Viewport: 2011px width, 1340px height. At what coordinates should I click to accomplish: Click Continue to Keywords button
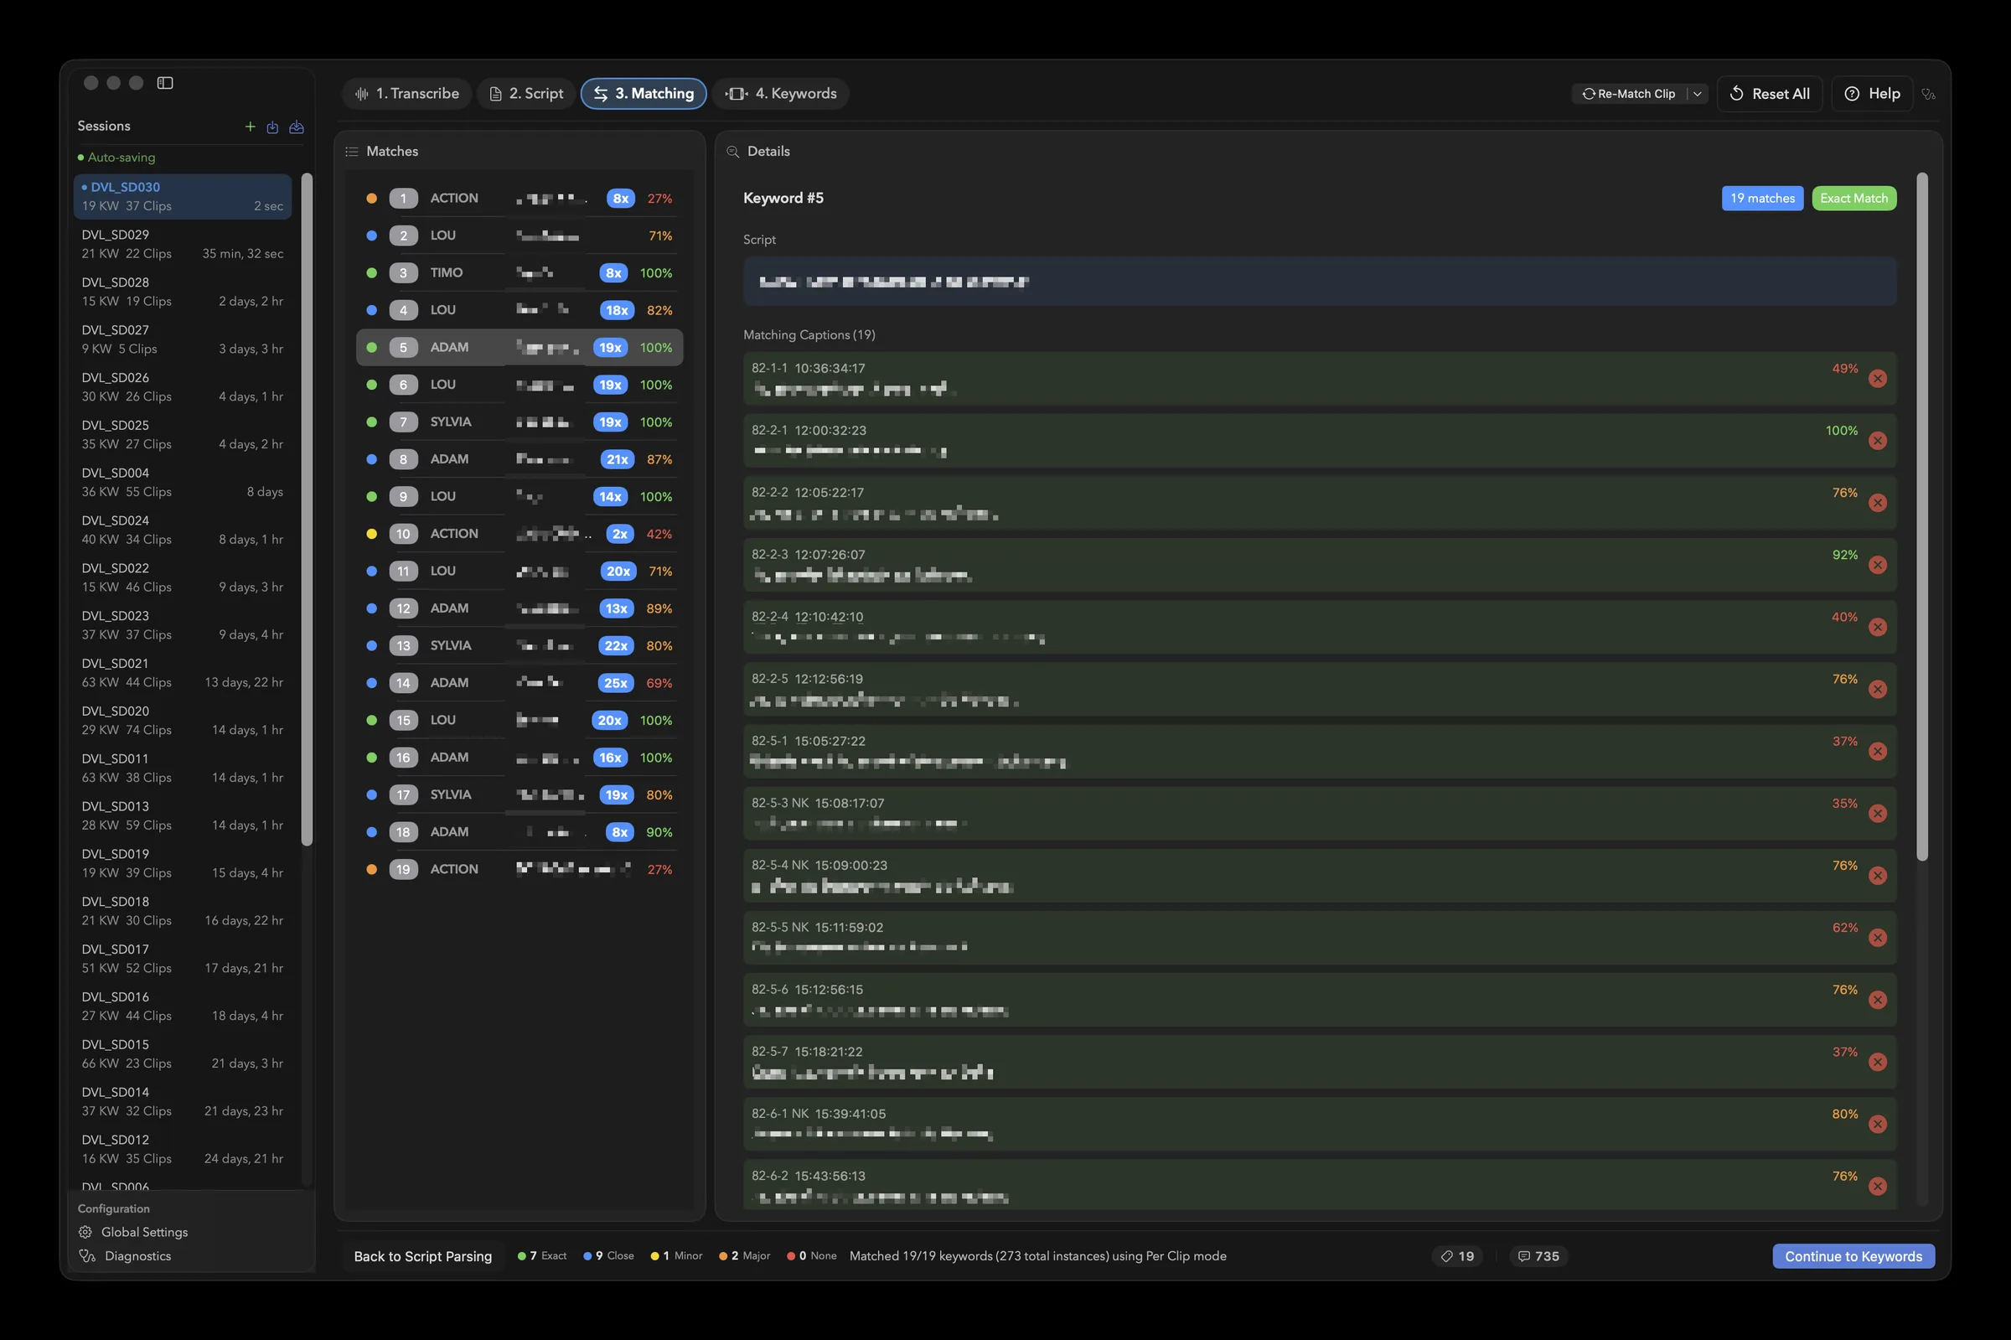[x=1853, y=1256]
